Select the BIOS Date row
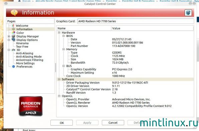 click(125, 39)
